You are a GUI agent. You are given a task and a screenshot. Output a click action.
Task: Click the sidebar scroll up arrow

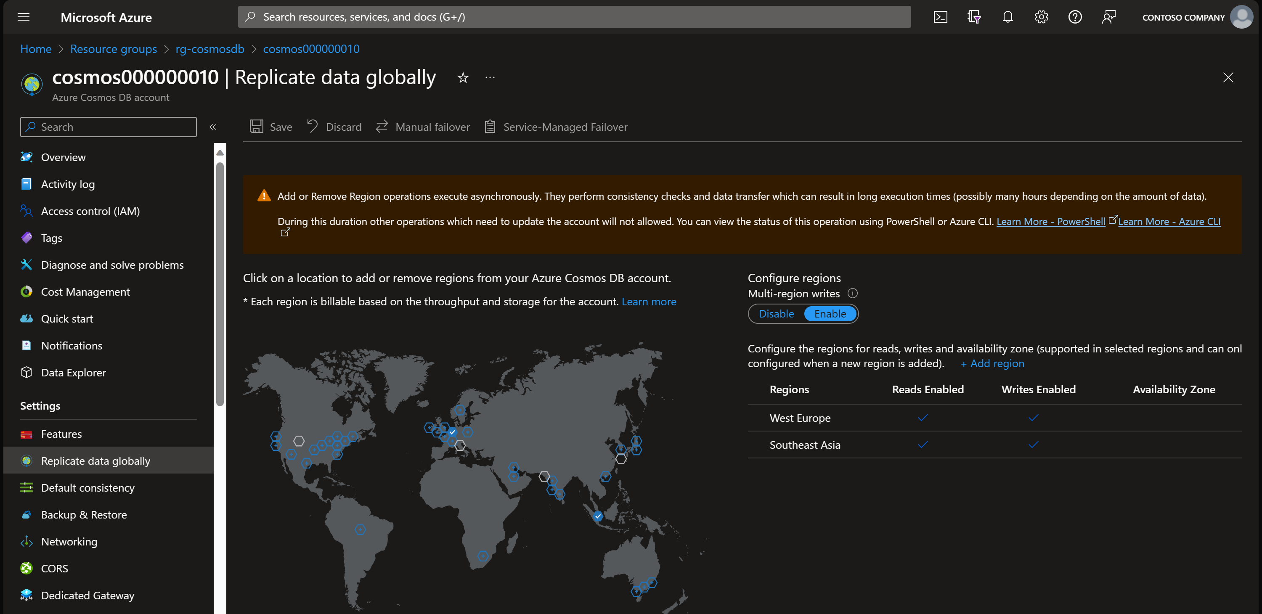click(220, 153)
